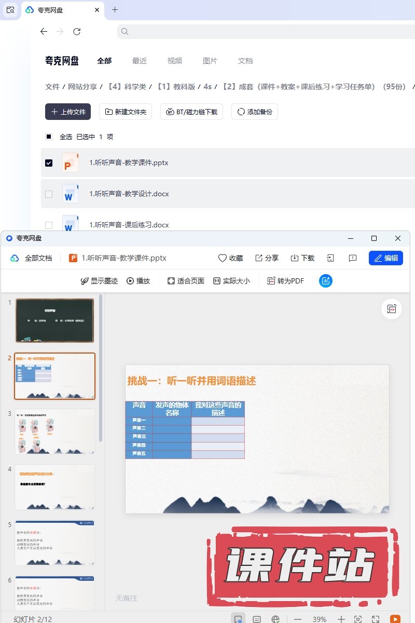Click 显示墨迹 in the toolbar

[x=99, y=281]
